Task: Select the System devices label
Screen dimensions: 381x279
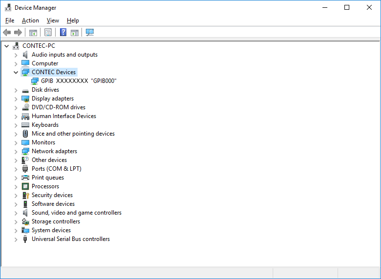Action: (51, 230)
